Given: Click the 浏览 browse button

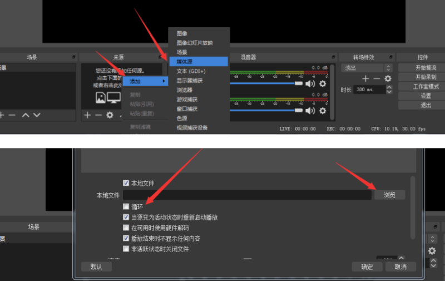Looking at the screenshot, I should [x=389, y=195].
